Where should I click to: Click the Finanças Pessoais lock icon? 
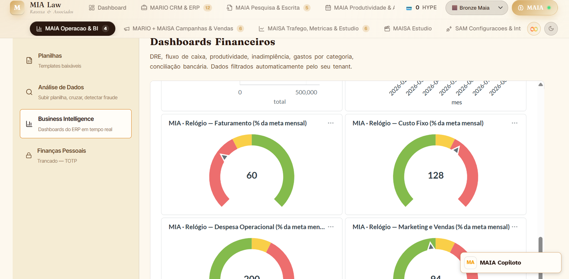tap(29, 155)
